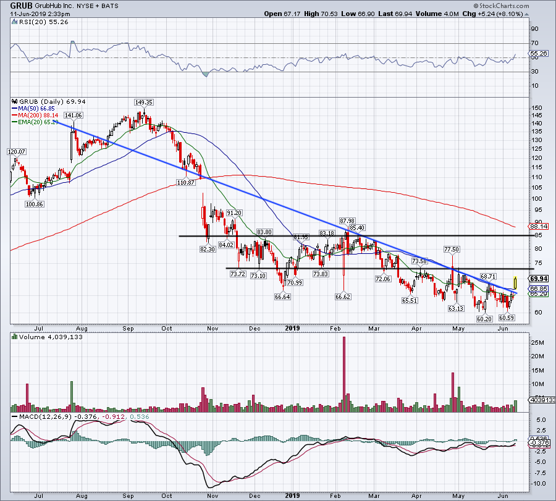Click the 66.62 spike low label

coord(343,297)
